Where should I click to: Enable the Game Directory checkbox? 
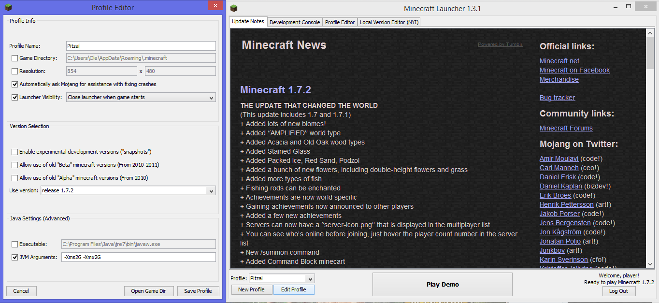click(14, 58)
